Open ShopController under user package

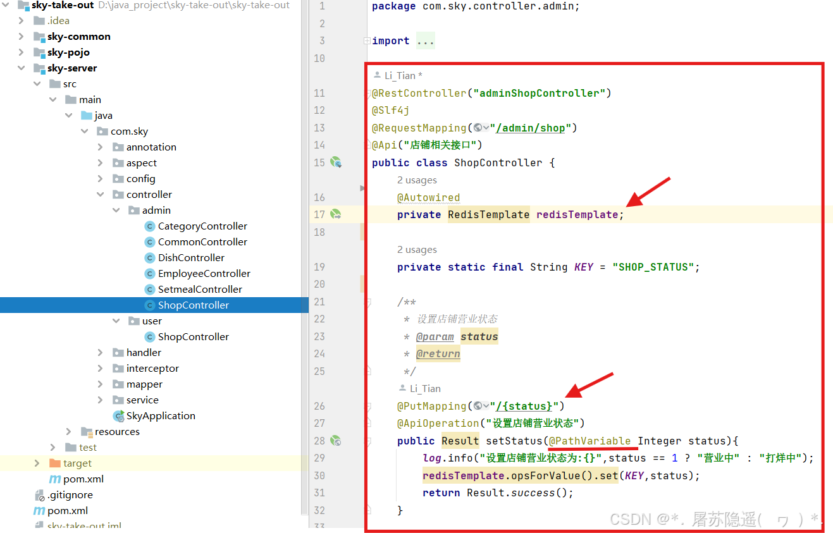(194, 337)
